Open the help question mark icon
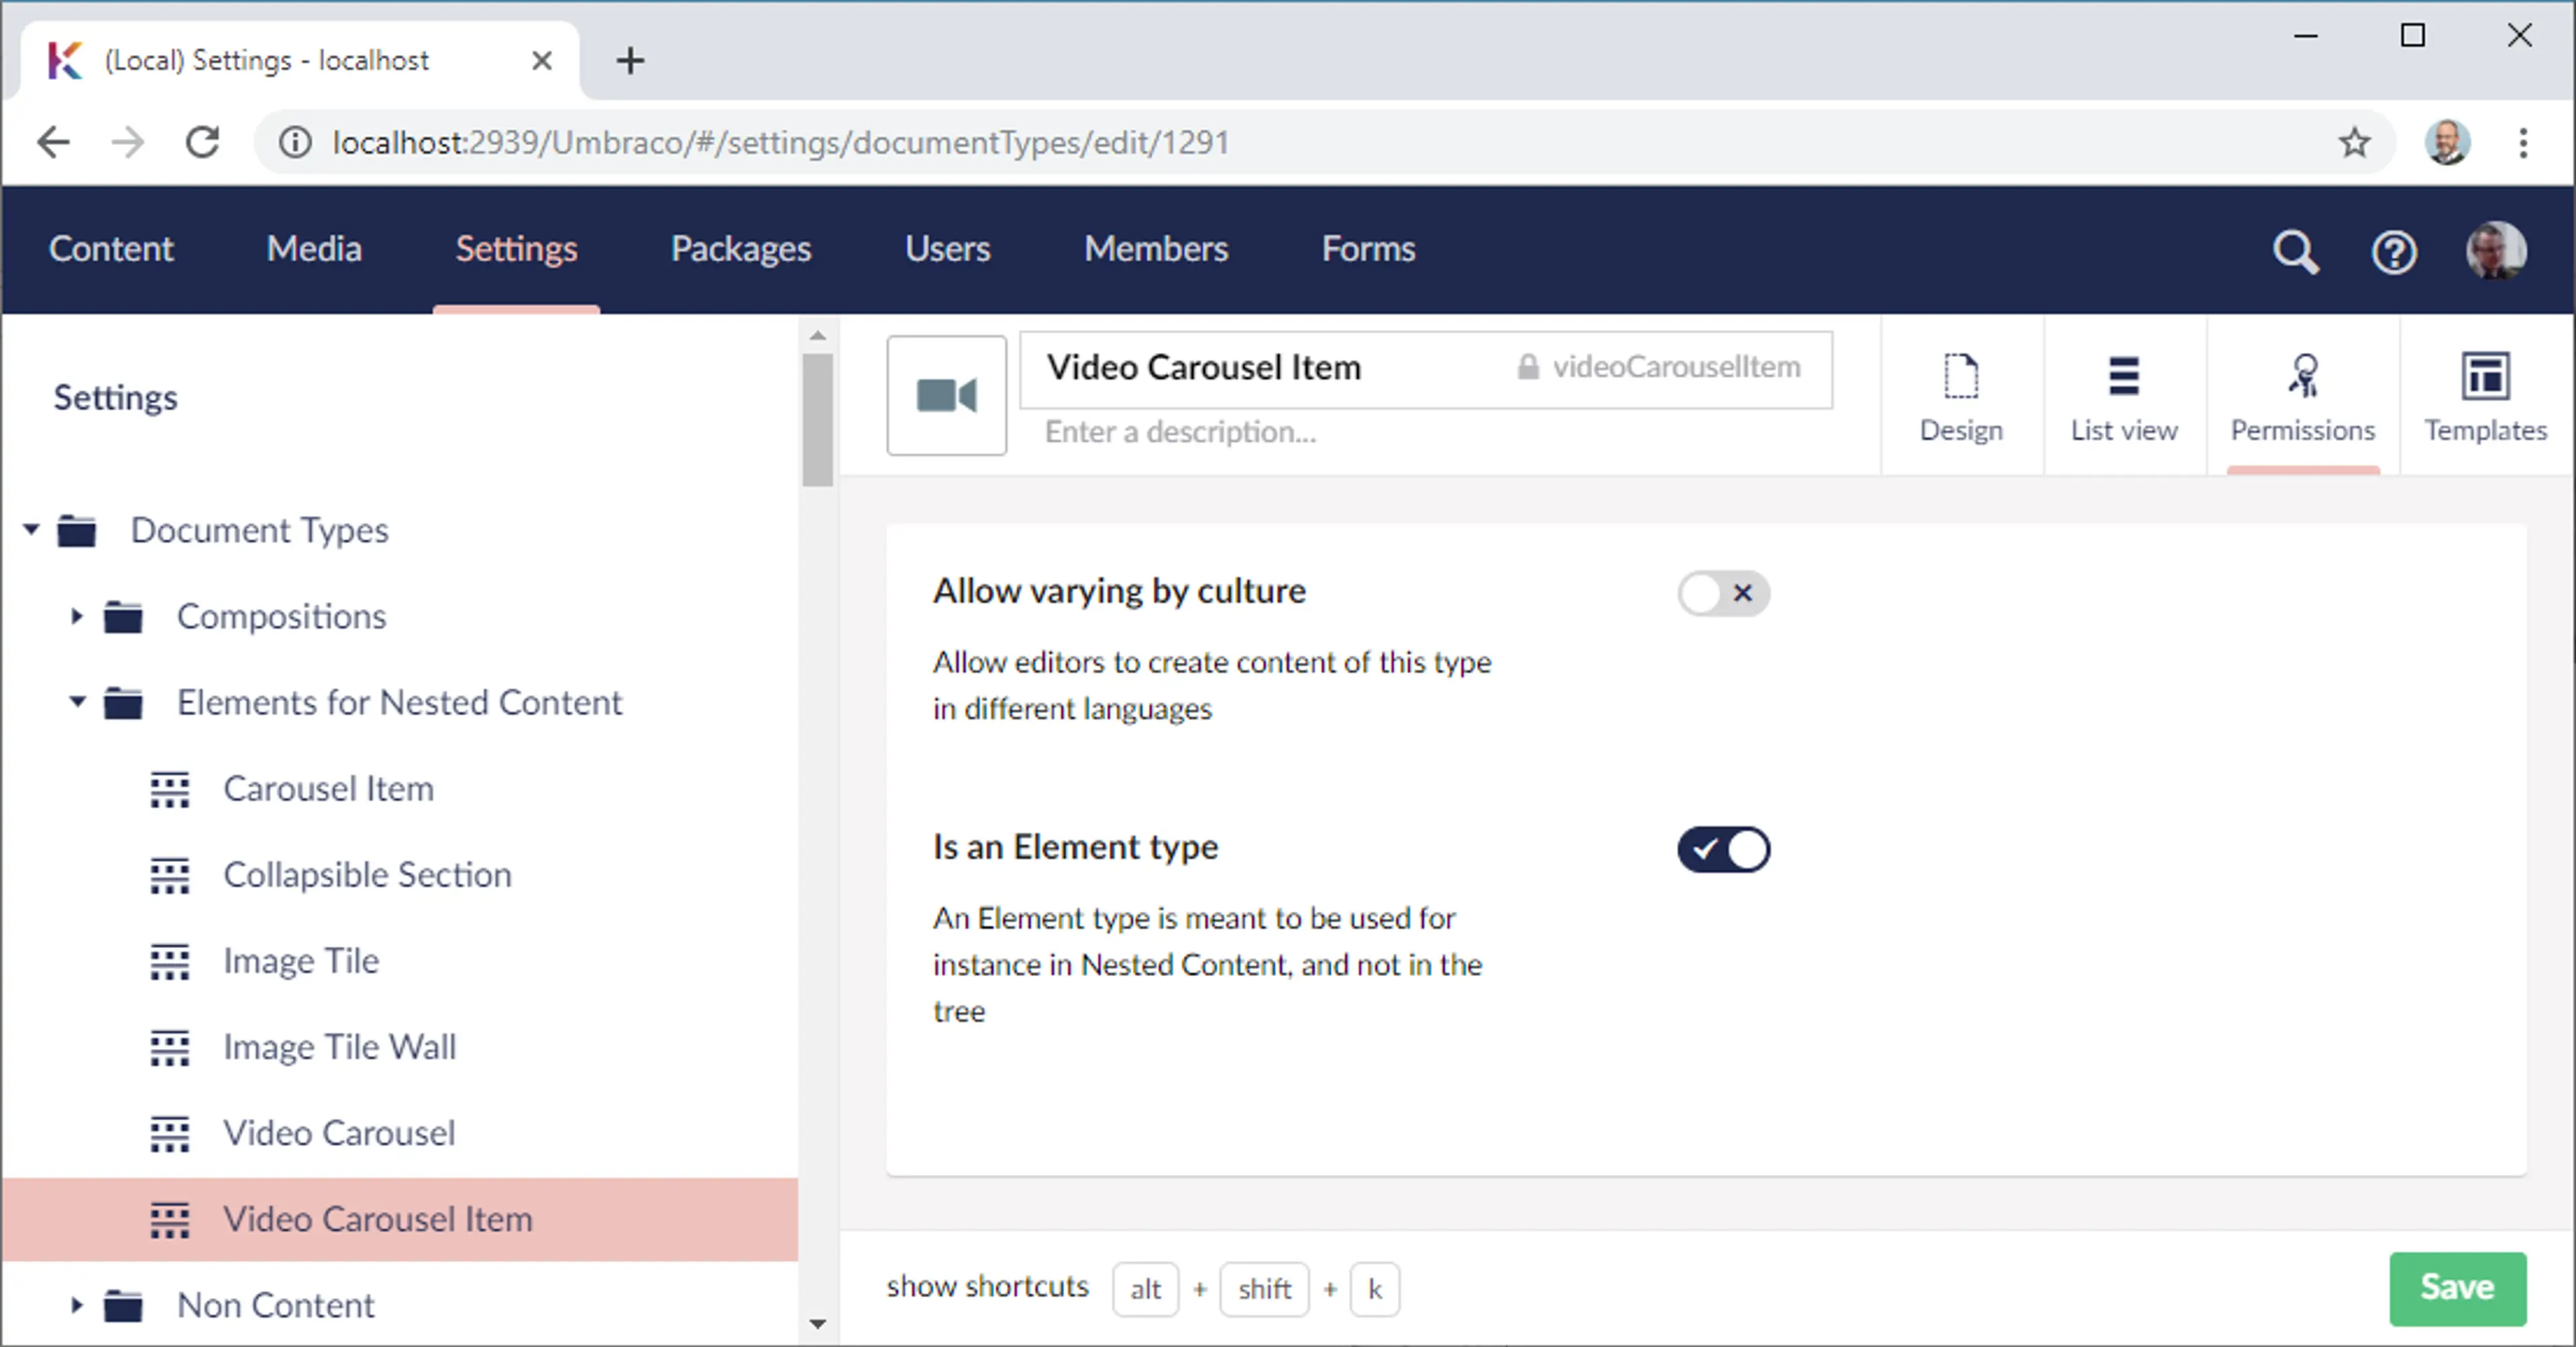 [2393, 251]
